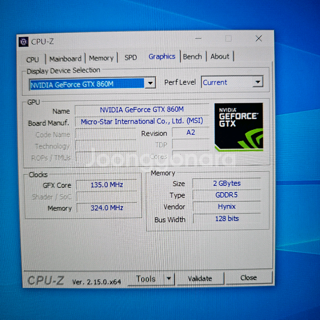Click the Tools button
Image resolution: width=320 pixels, height=320 pixels.
[x=146, y=279]
